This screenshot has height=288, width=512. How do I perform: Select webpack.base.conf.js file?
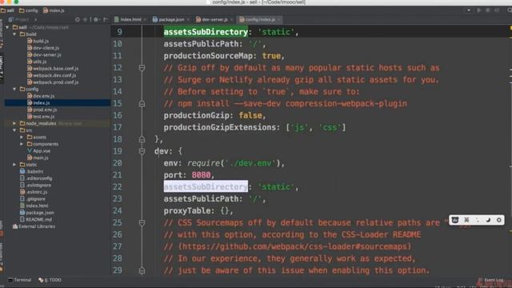[53, 69]
